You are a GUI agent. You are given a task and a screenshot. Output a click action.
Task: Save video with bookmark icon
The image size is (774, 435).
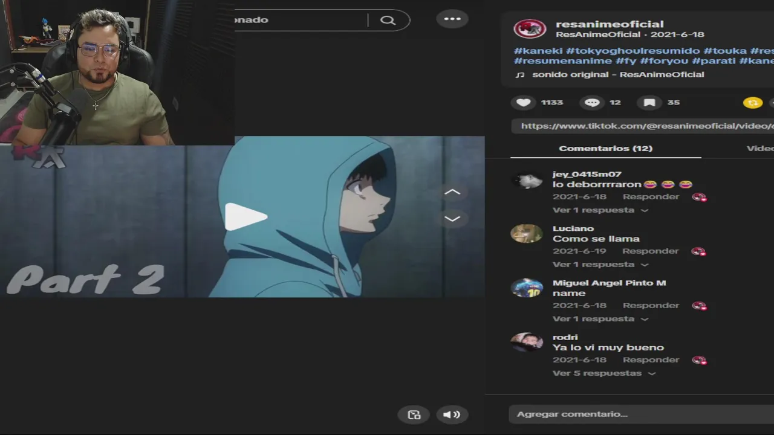pyautogui.click(x=649, y=103)
